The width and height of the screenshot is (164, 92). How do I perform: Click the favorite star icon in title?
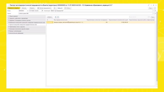pyautogui.click(x=8, y=5)
